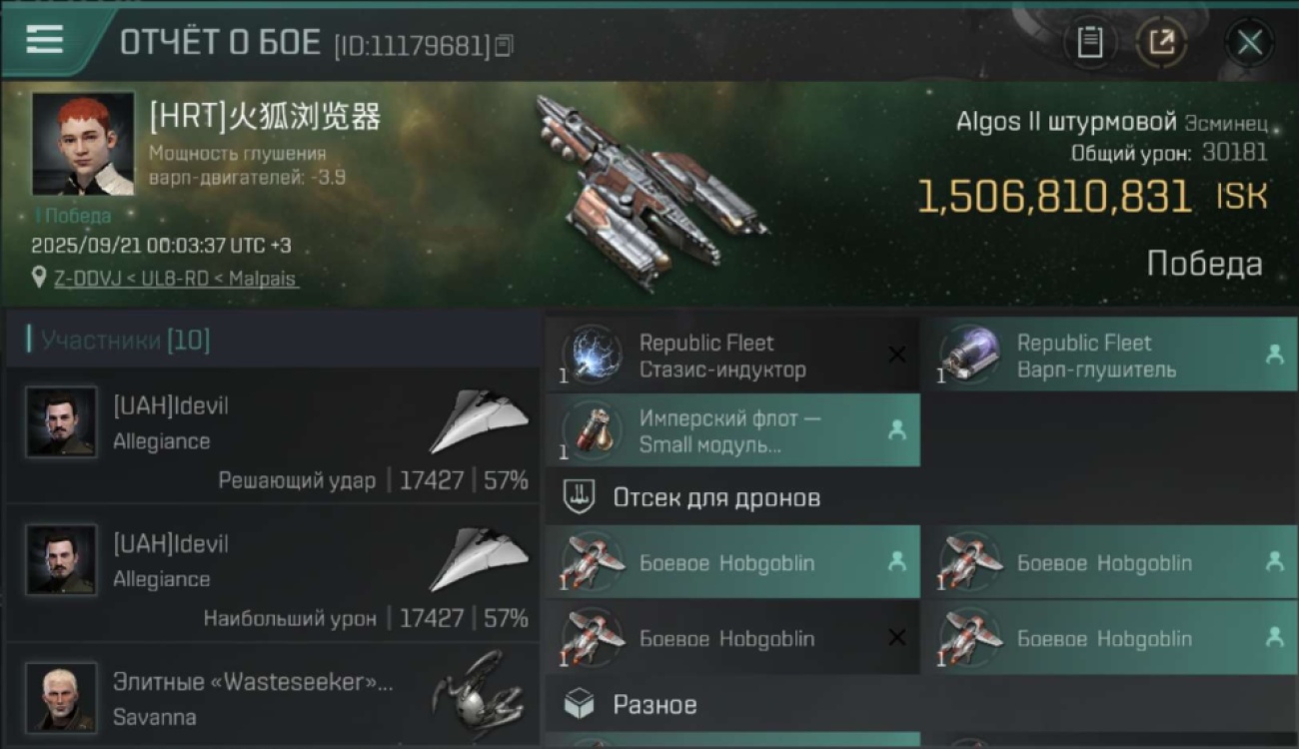The width and height of the screenshot is (1299, 749).
Task: Share the battle report
Action: (x=1161, y=42)
